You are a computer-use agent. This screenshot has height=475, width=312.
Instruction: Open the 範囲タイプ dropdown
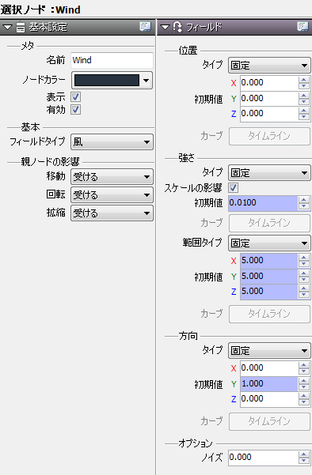point(269,243)
